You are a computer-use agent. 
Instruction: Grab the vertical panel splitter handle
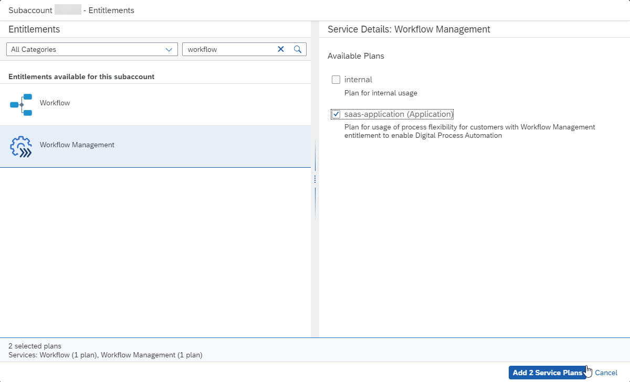tap(314, 179)
